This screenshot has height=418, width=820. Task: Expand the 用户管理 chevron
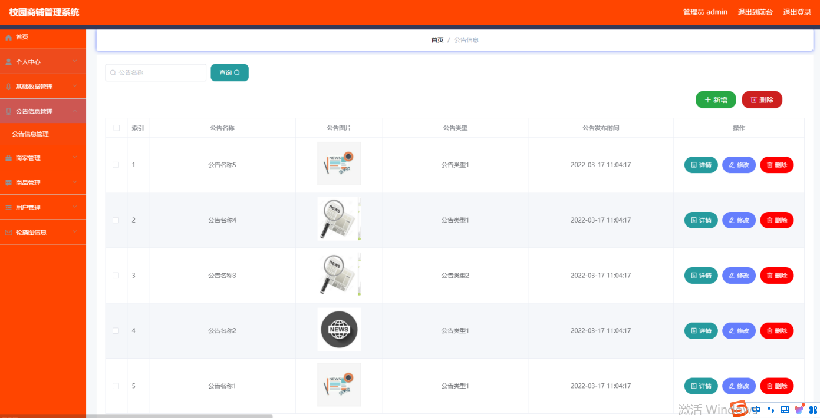75,207
